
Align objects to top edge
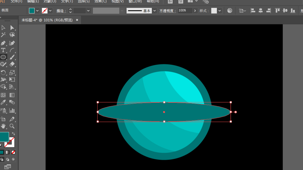click(x=278, y=11)
